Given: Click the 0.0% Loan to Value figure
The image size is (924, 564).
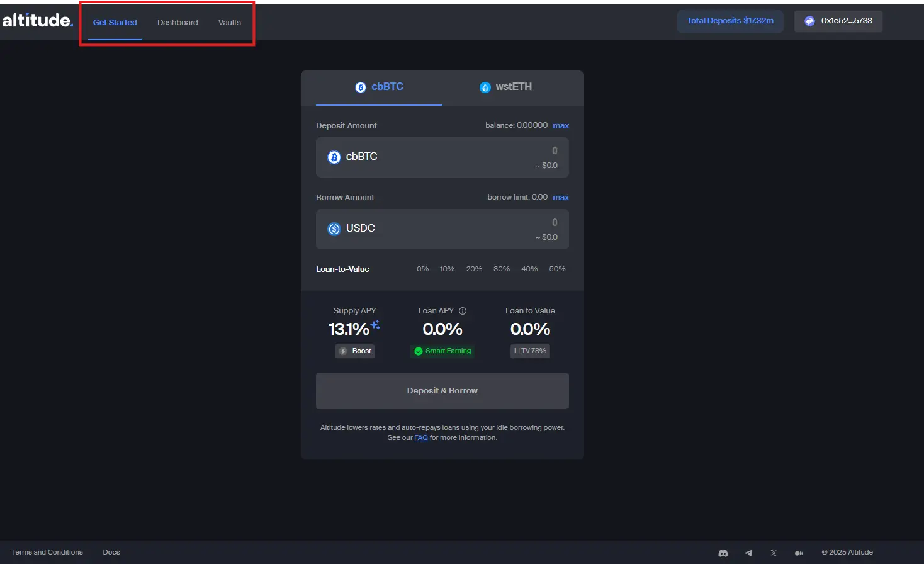Looking at the screenshot, I should click(x=530, y=329).
